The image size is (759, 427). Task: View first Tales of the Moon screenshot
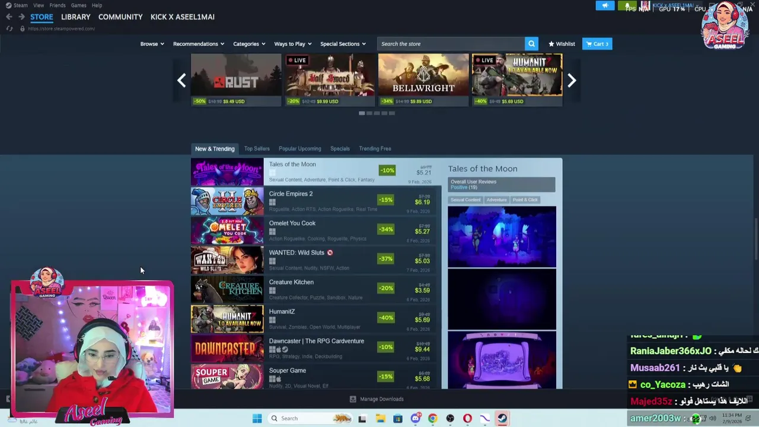(x=502, y=237)
